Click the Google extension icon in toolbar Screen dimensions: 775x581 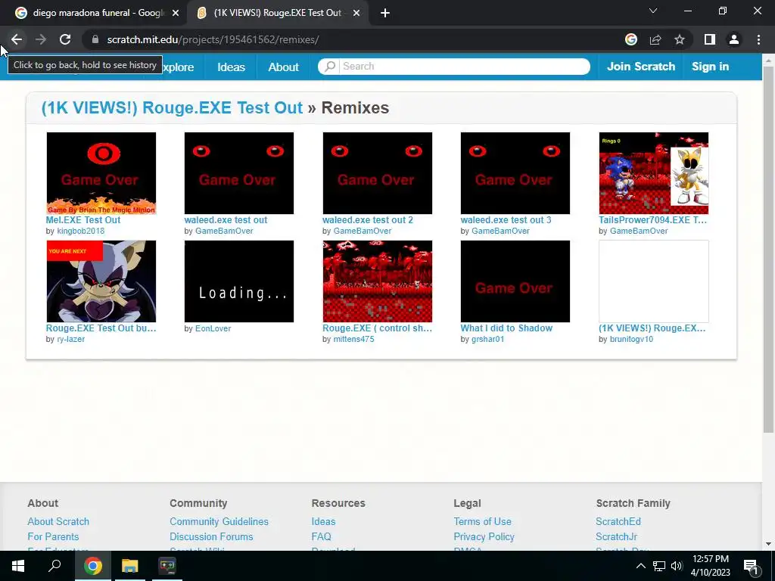pos(631,39)
